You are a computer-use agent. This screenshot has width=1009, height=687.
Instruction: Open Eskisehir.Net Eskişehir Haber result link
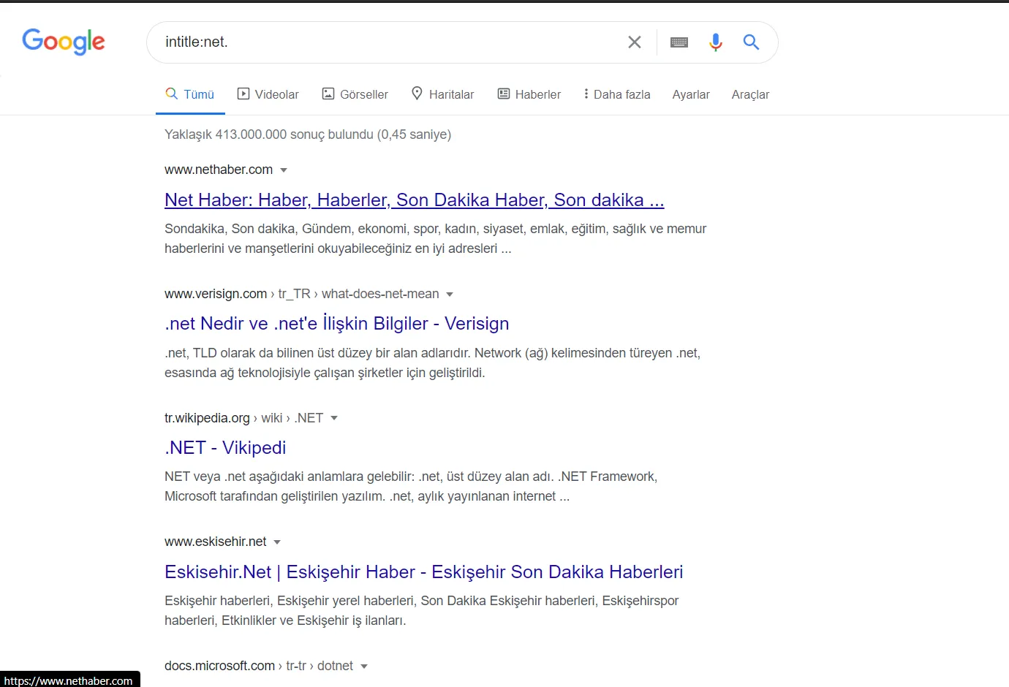pyautogui.click(x=423, y=572)
